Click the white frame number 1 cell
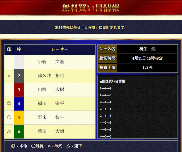The width and height of the screenshot is (182, 152). pyautogui.click(x=19, y=62)
